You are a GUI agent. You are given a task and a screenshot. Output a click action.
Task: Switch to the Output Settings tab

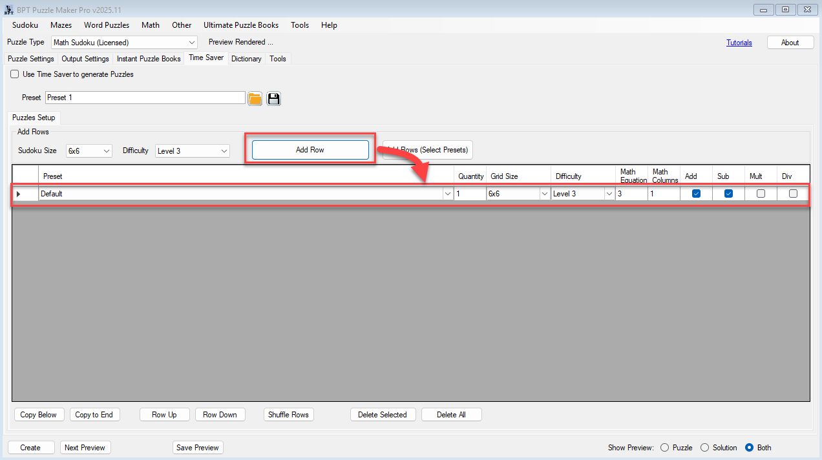click(x=85, y=59)
